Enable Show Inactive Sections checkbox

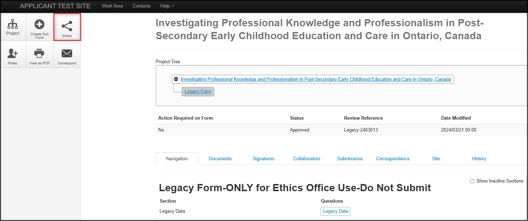[472, 181]
